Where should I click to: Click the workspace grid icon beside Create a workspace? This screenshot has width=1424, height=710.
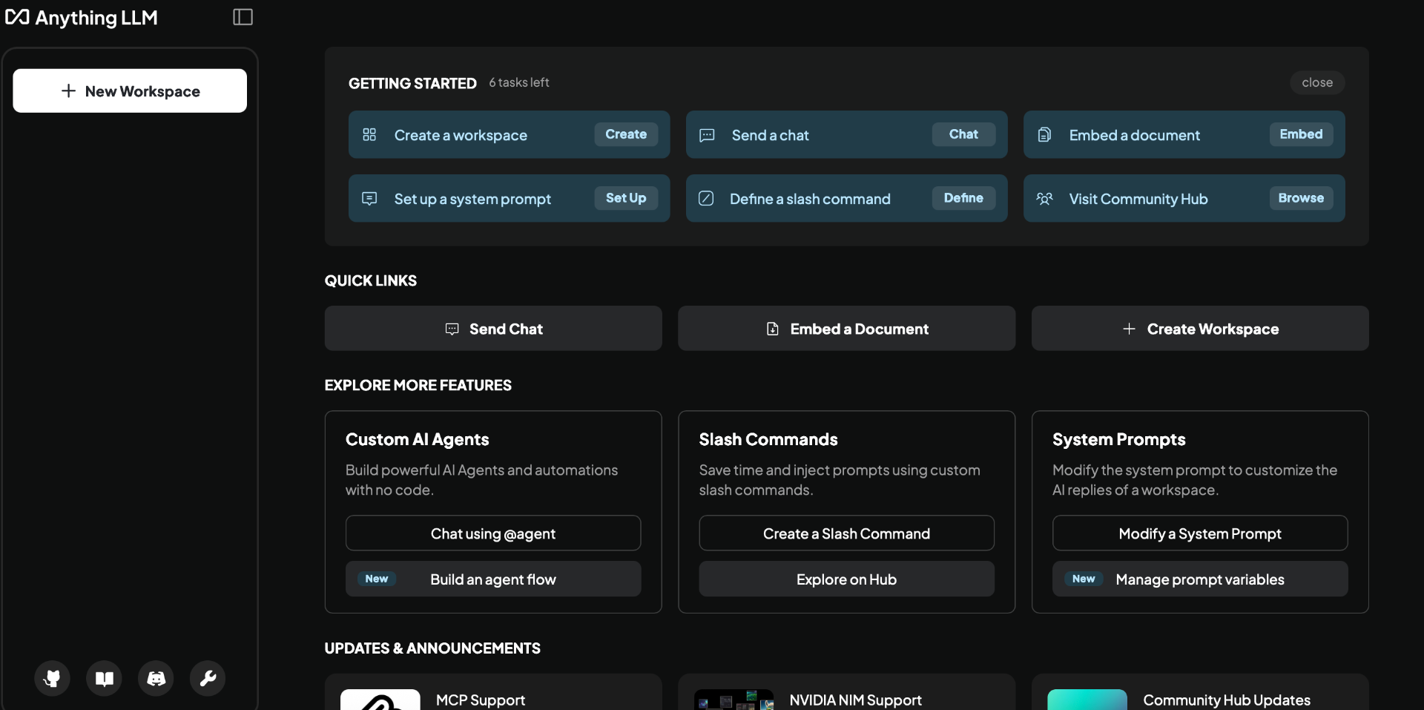tap(369, 134)
